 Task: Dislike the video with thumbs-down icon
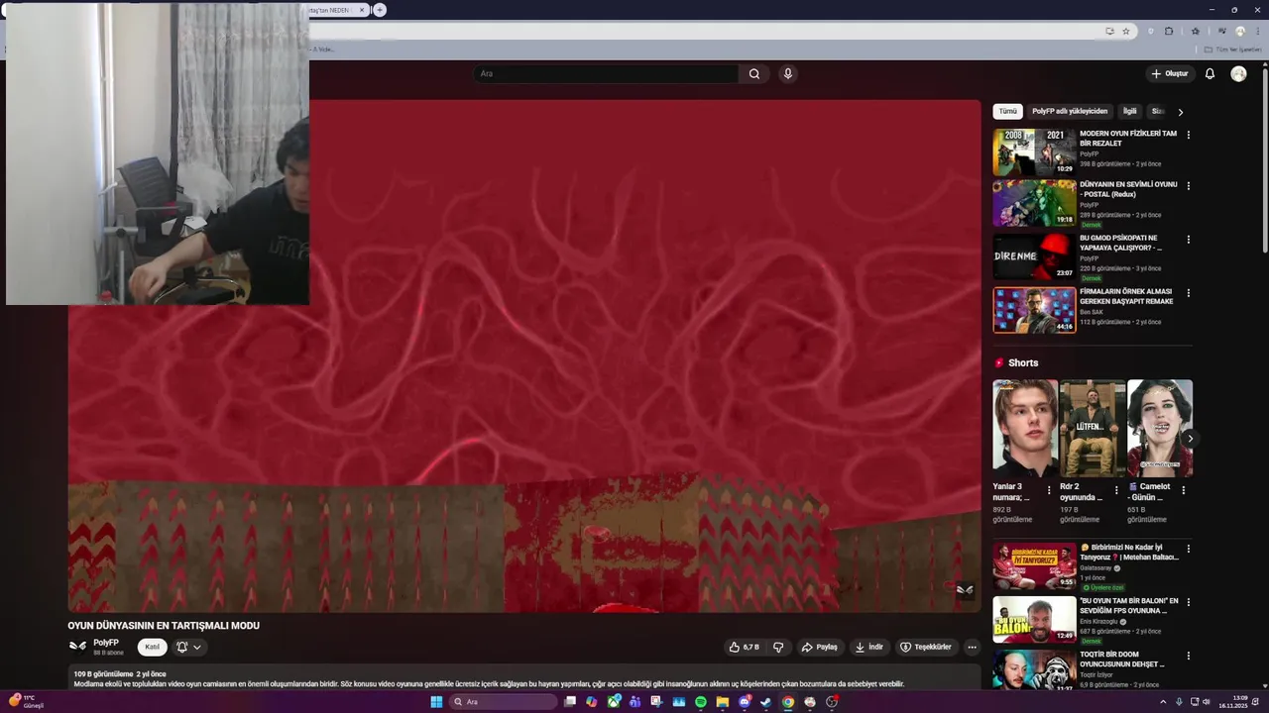coord(778,647)
